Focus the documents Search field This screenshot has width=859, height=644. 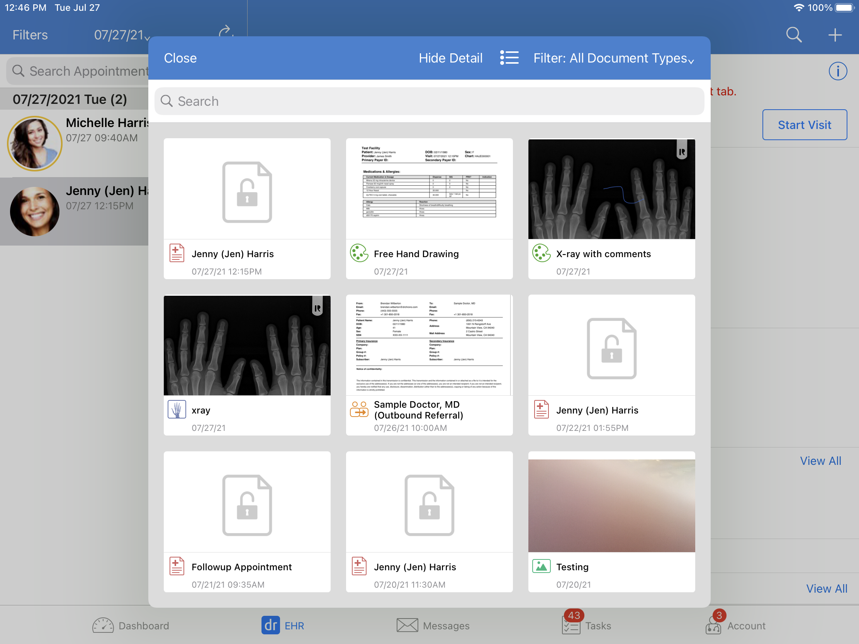[x=429, y=101]
